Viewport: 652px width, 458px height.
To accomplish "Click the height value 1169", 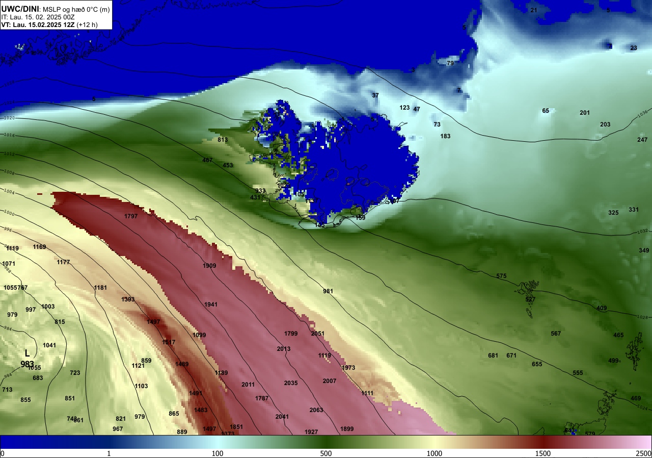I will (x=39, y=247).
